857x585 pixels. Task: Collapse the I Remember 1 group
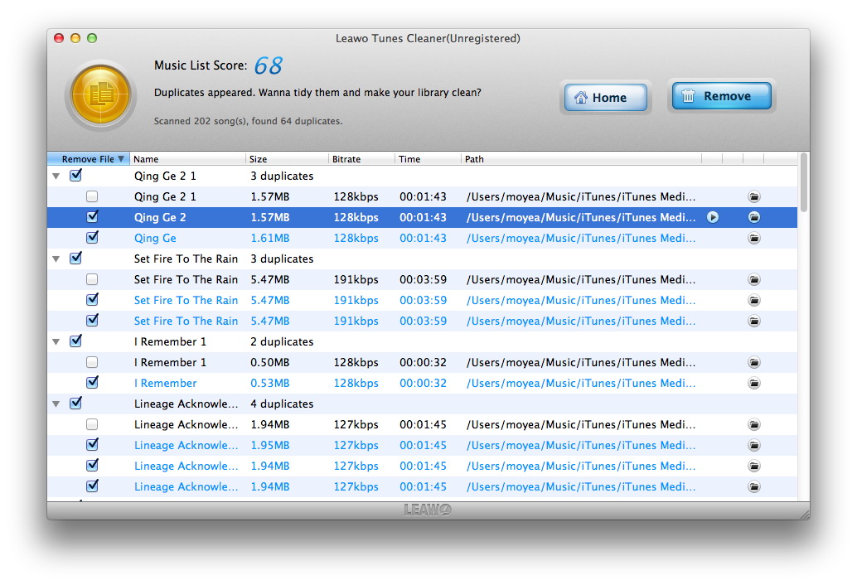(56, 342)
